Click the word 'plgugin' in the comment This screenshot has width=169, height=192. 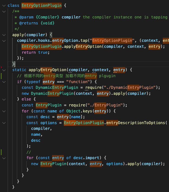click(107, 76)
